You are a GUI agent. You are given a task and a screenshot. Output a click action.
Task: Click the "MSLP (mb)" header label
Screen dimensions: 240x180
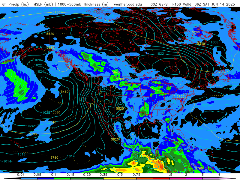(x=43, y=4)
